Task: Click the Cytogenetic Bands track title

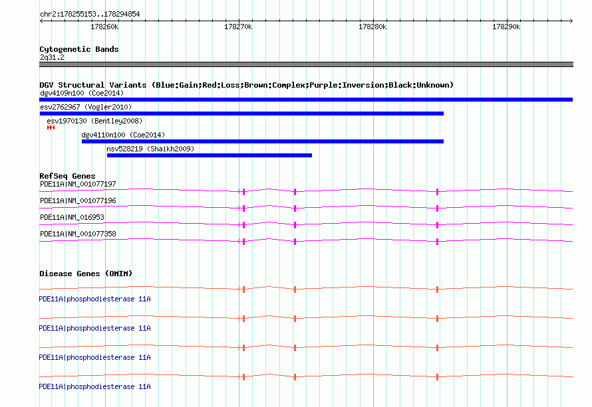Action: 79,49
